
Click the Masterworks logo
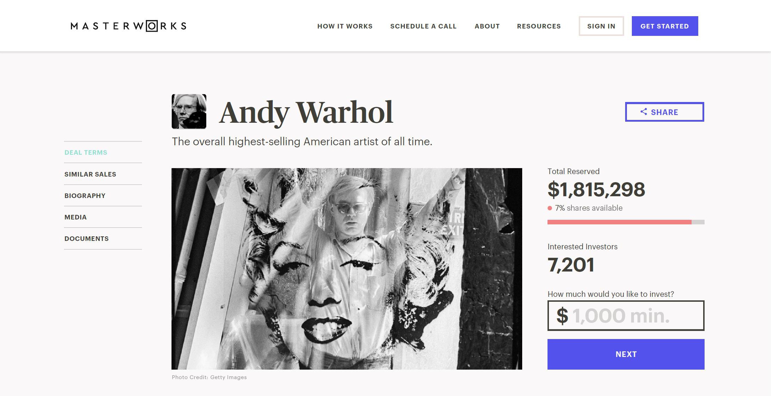click(129, 26)
